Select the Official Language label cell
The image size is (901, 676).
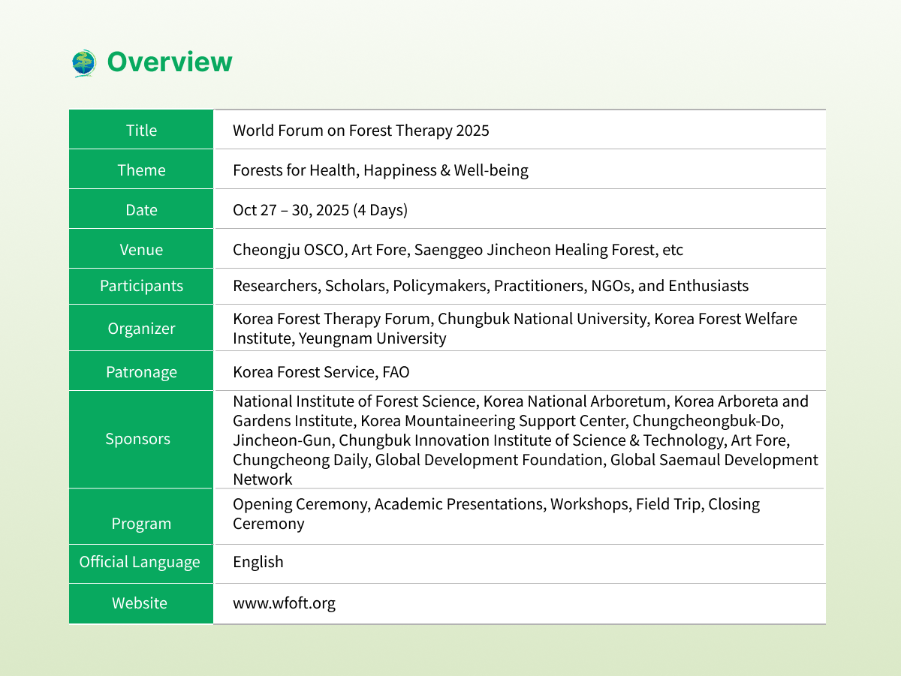[141, 563]
